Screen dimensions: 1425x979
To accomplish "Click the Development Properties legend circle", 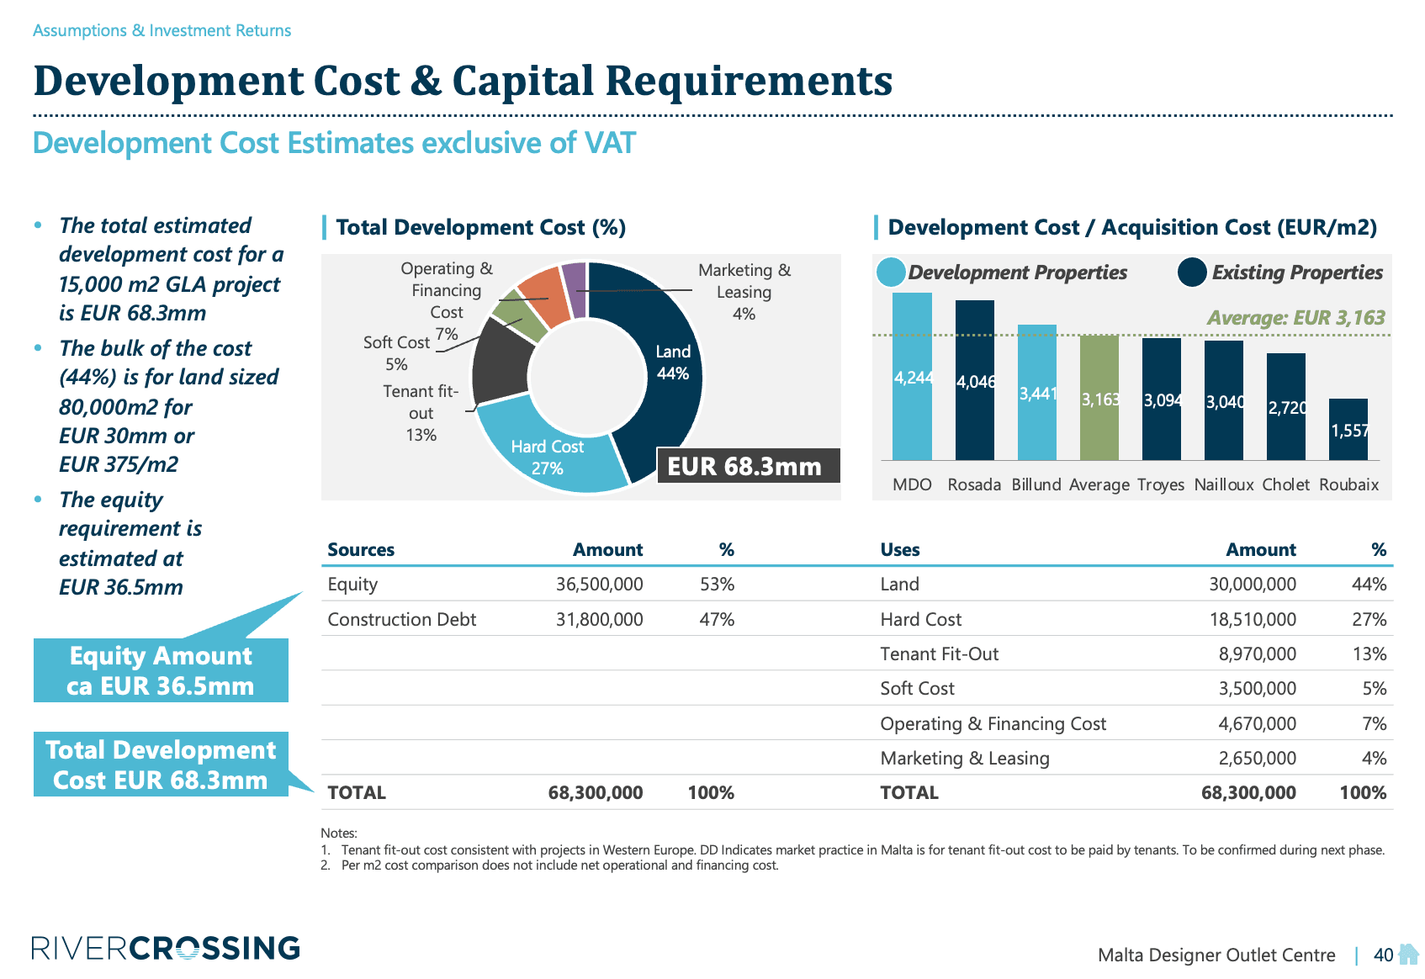I will (891, 273).
